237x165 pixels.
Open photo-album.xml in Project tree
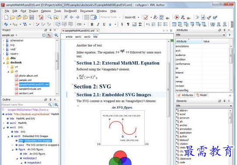(x=28, y=76)
